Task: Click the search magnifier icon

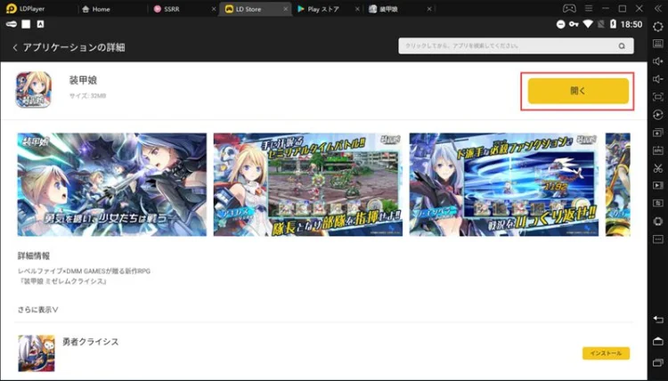Action: pyautogui.click(x=622, y=46)
